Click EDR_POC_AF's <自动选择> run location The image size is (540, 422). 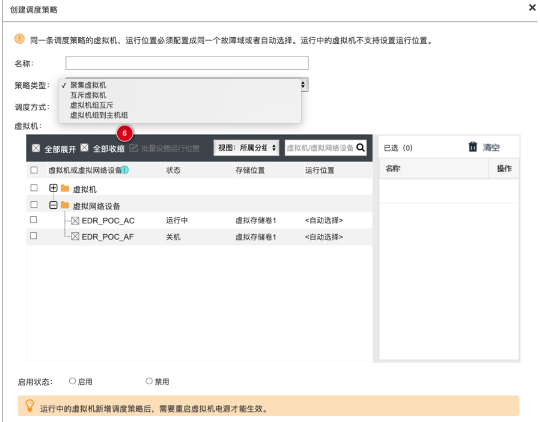(x=324, y=237)
